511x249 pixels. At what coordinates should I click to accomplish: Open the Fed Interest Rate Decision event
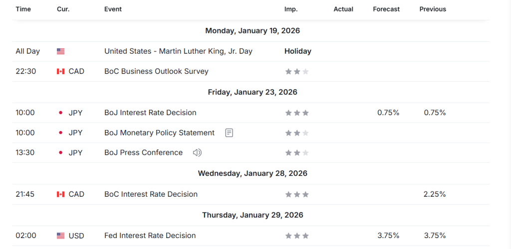point(150,236)
